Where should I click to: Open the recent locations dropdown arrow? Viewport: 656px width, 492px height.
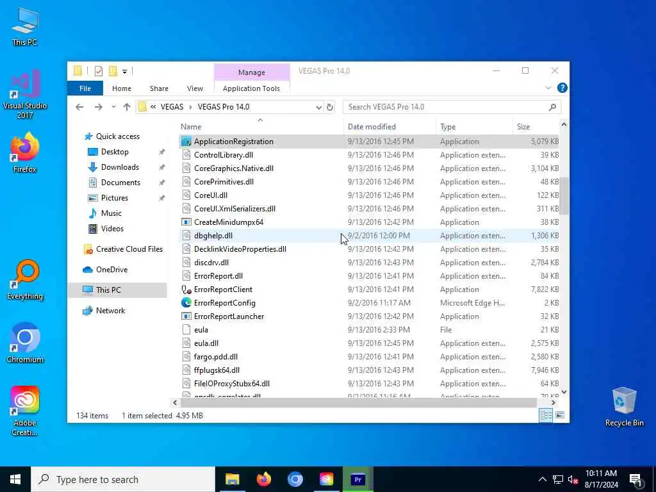pos(113,107)
